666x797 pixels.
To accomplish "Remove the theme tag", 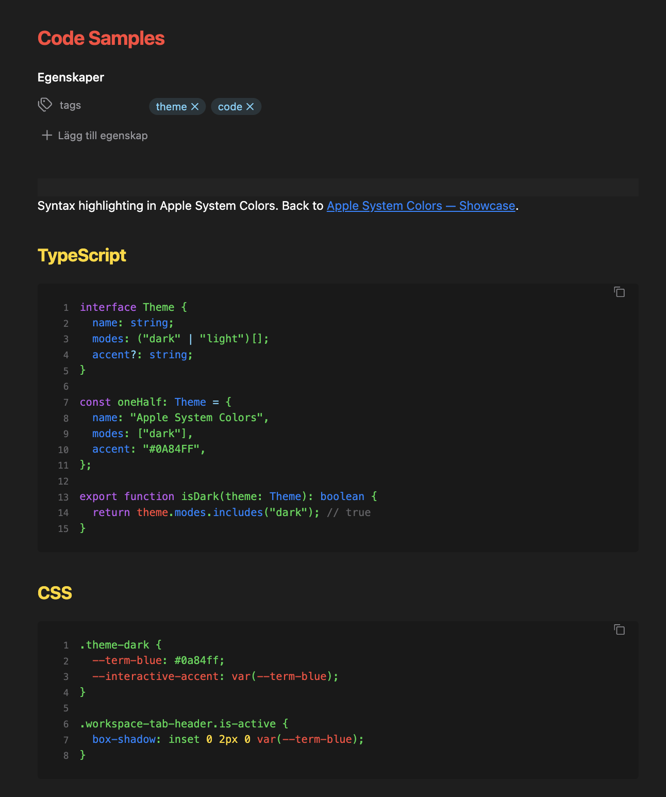I will coord(195,107).
